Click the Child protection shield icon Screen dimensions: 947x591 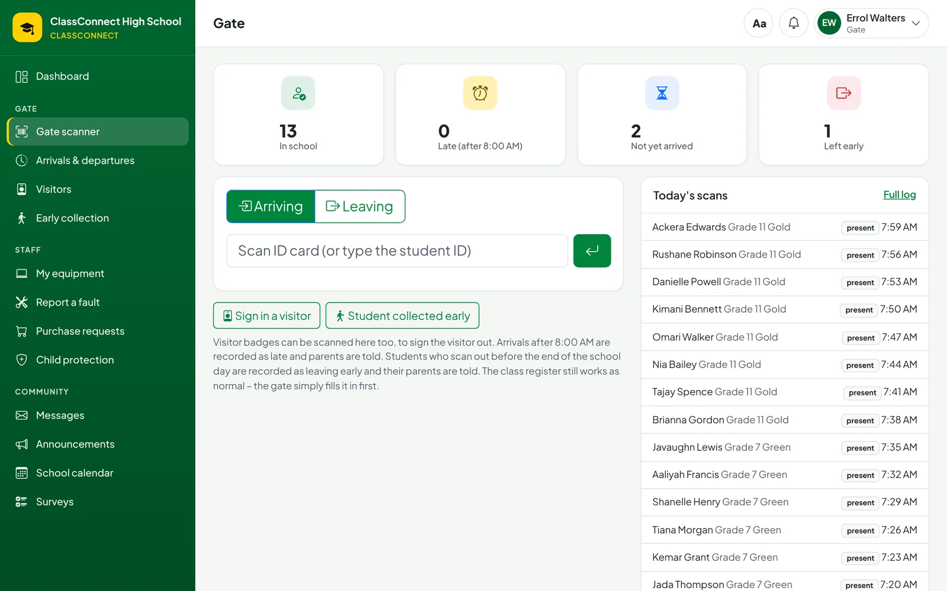pos(22,360)
